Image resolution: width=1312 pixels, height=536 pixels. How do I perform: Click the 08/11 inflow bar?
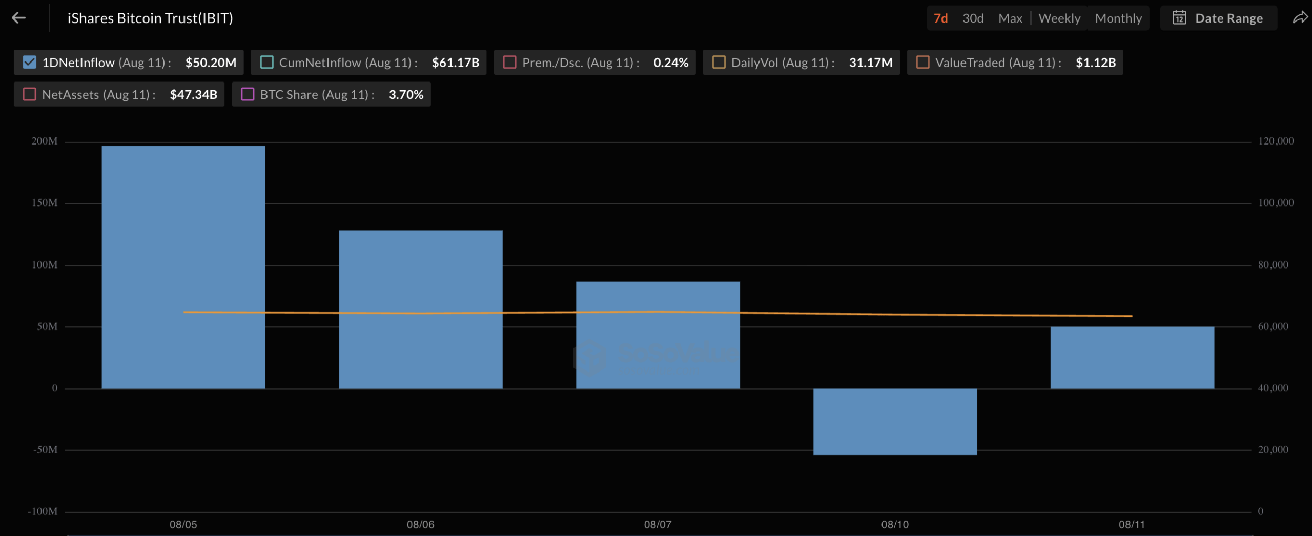[x=1132, y=358]
